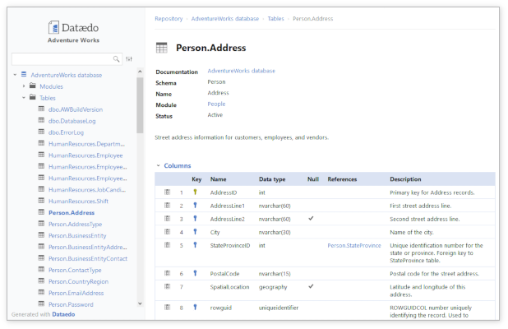Open the Dataedo link in footer
This screenshot has width=508, height=329.
(x=63, y=314)
